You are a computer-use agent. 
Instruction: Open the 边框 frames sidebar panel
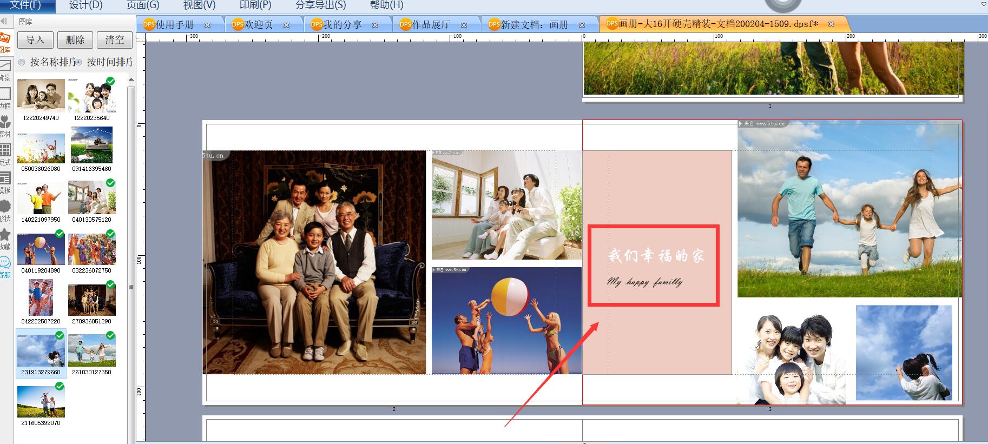[5, 98]
